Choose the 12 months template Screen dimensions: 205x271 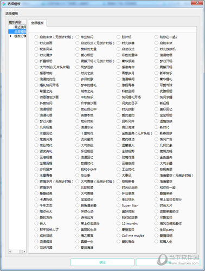(x=118, y=223)
